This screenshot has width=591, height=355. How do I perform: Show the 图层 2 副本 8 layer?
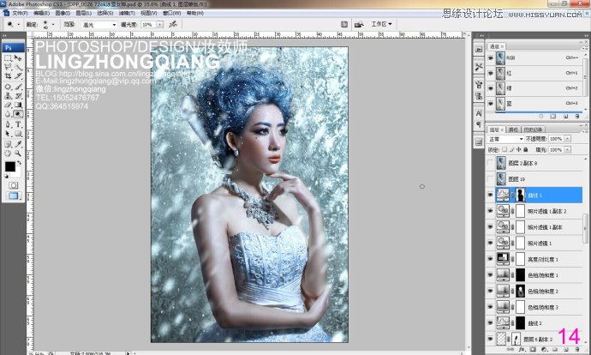point(491,163)
